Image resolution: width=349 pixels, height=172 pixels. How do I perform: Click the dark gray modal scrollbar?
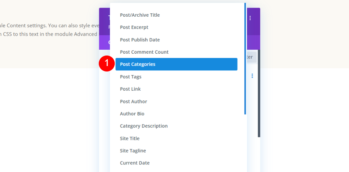pos(259,94)
